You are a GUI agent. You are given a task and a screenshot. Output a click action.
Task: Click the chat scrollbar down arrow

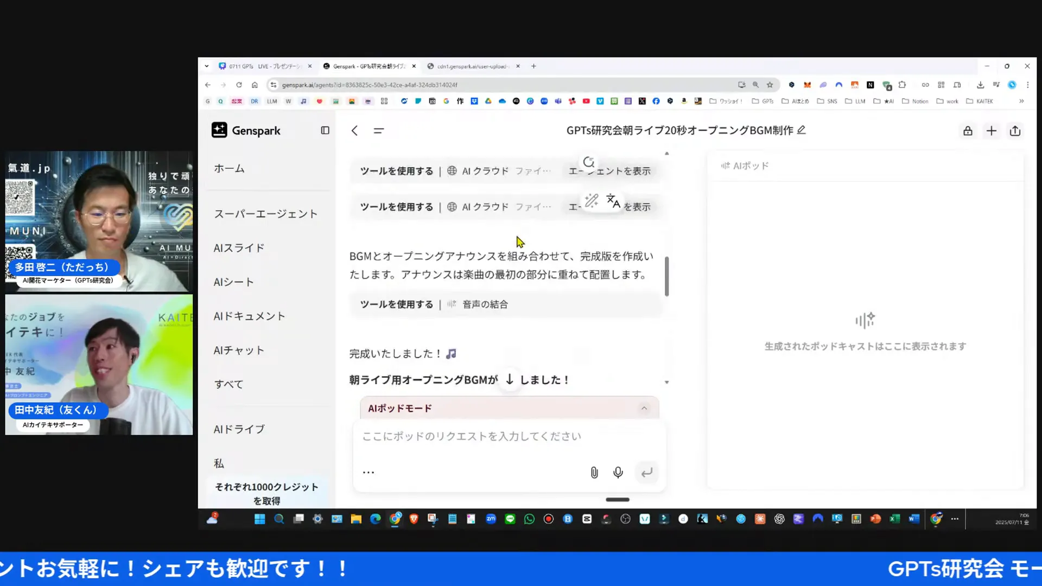(x=667, y=383)
